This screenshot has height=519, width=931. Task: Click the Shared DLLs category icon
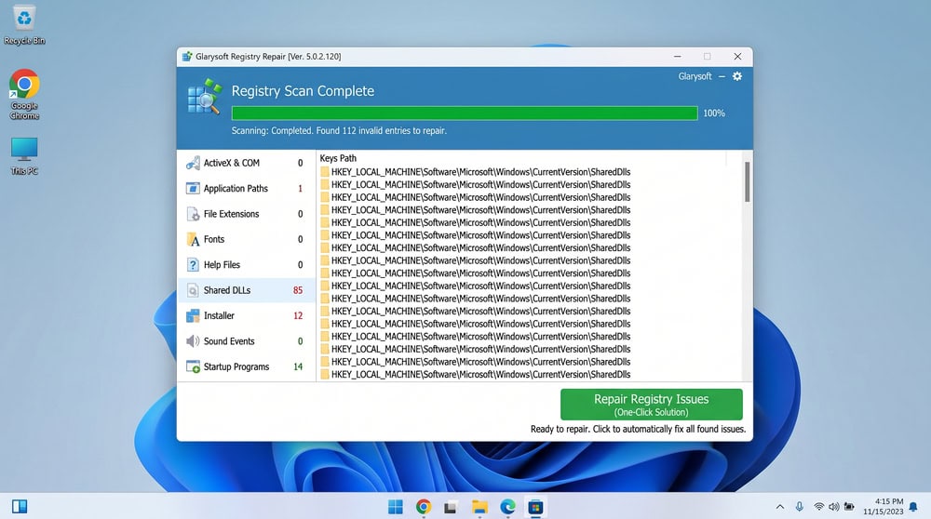pyautogui.click(x=193, y=290)
